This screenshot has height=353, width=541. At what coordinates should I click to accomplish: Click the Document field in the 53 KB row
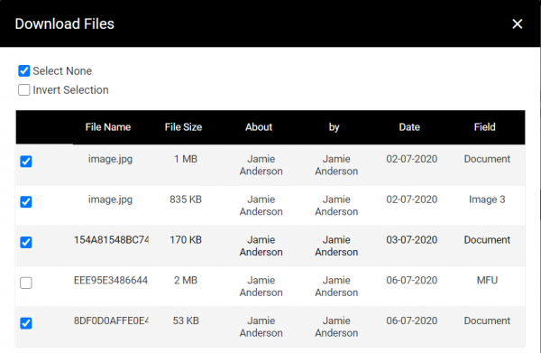[x=487, y=320]
